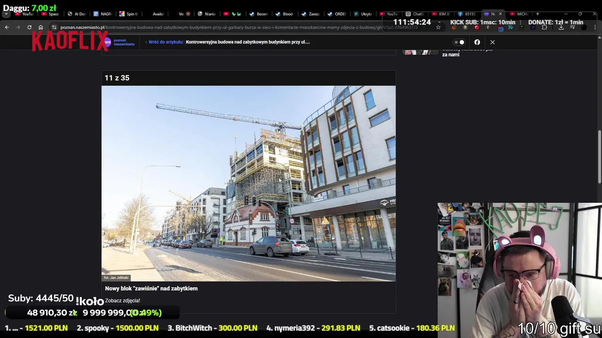Switch to the MICHA YouTube tab
This screenshot has width=602, height=338.
point(519,14)
